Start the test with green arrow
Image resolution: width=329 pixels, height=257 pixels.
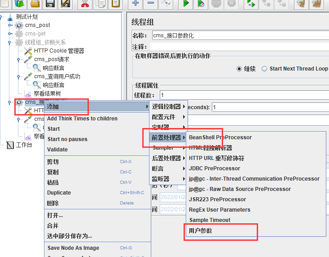tap(186, 4)
